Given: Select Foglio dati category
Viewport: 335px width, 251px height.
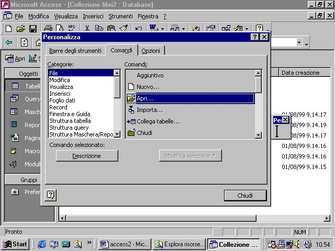Looking at the screenshot, I should 81,100.
